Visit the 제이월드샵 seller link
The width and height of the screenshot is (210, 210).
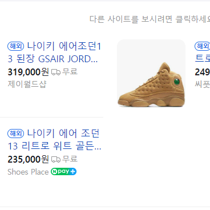[27, 84]
